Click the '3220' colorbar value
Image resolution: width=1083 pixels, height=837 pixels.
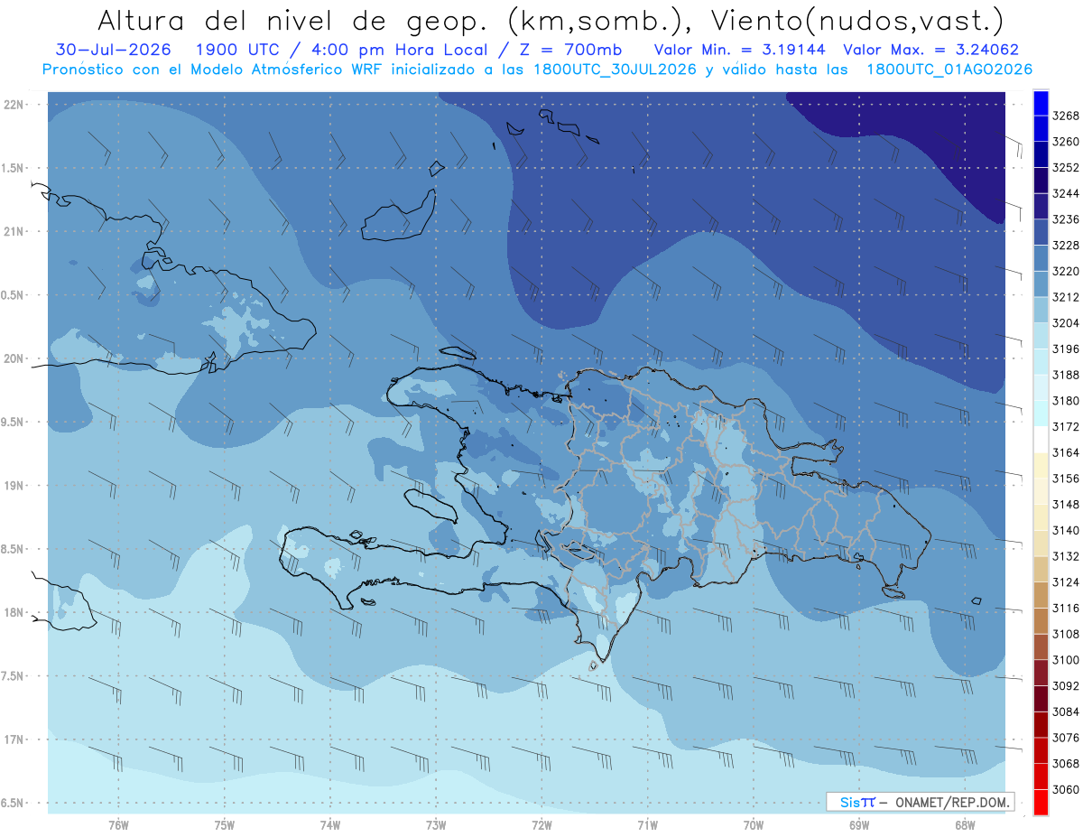point(1066,271)
